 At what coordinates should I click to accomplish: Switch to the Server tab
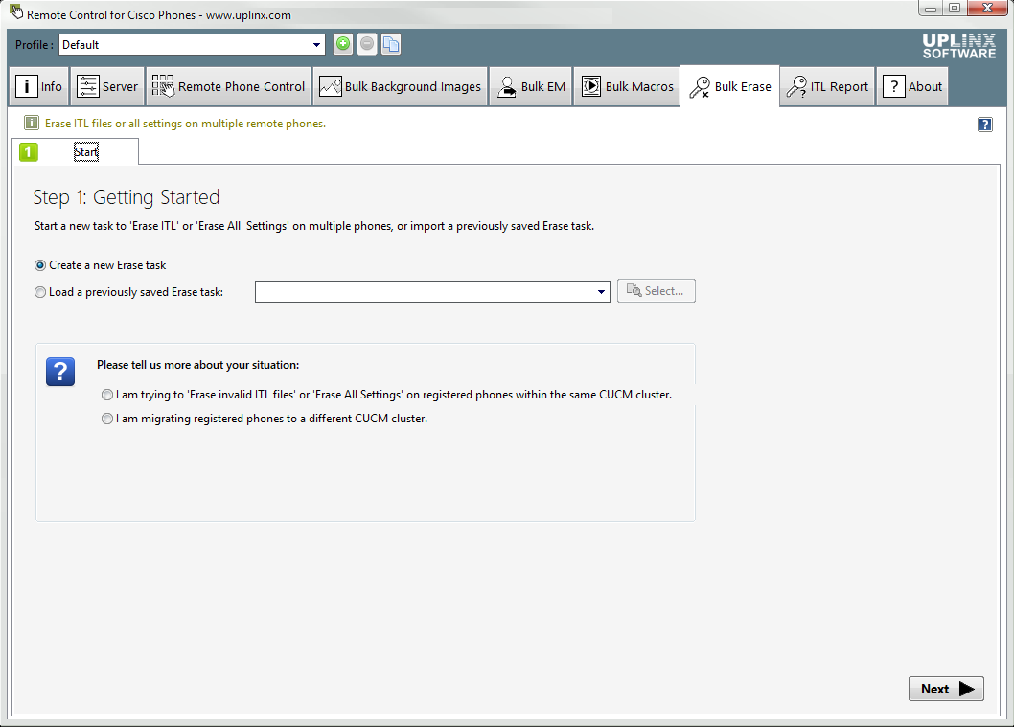(107, 86)
